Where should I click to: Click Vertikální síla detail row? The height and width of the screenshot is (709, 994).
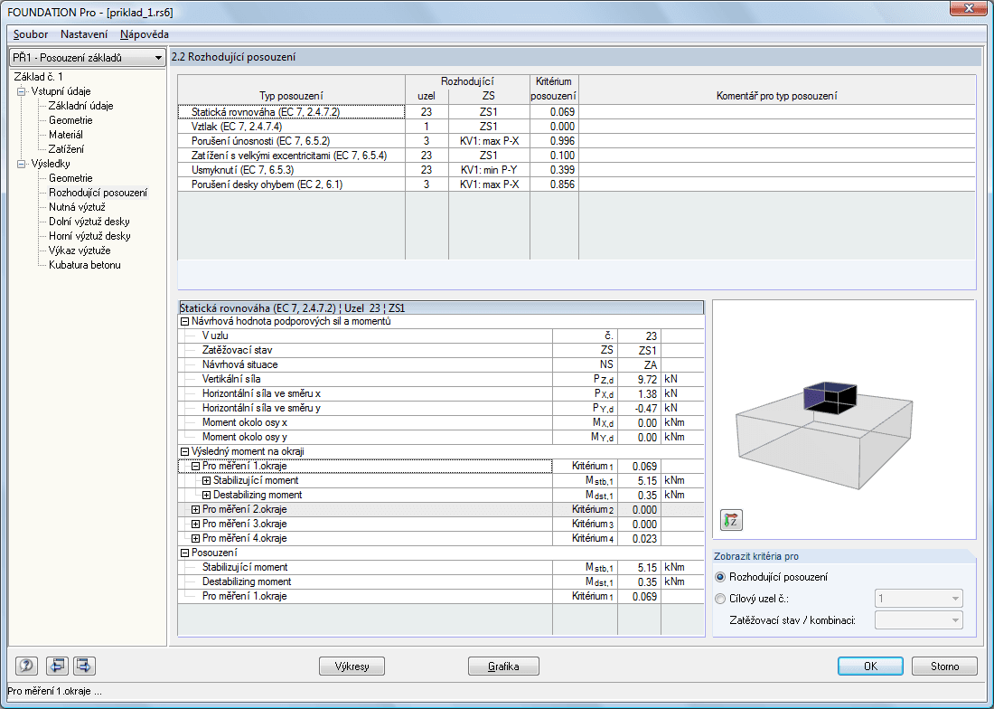(441, 379)
